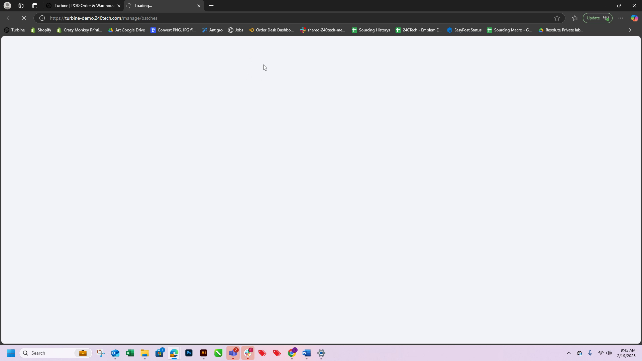
Task: Open browser Settings and more menu
Action: pos(621,18)
